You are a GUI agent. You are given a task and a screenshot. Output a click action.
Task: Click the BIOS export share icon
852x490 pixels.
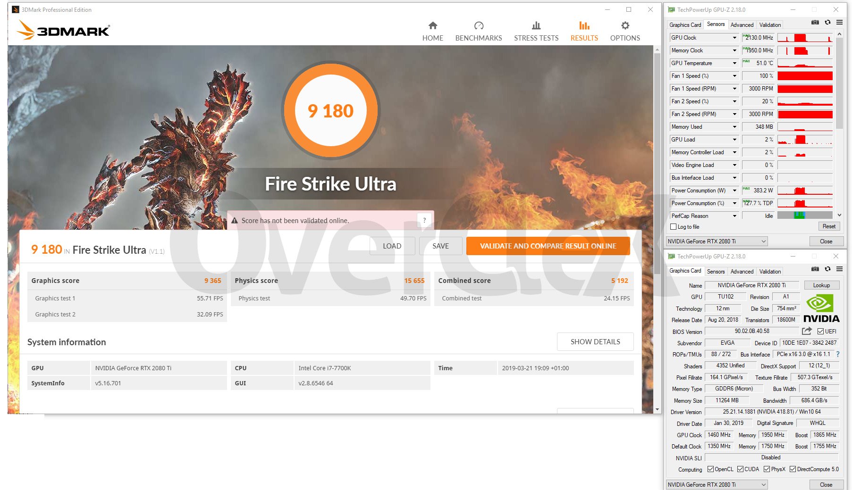point(807,331)
